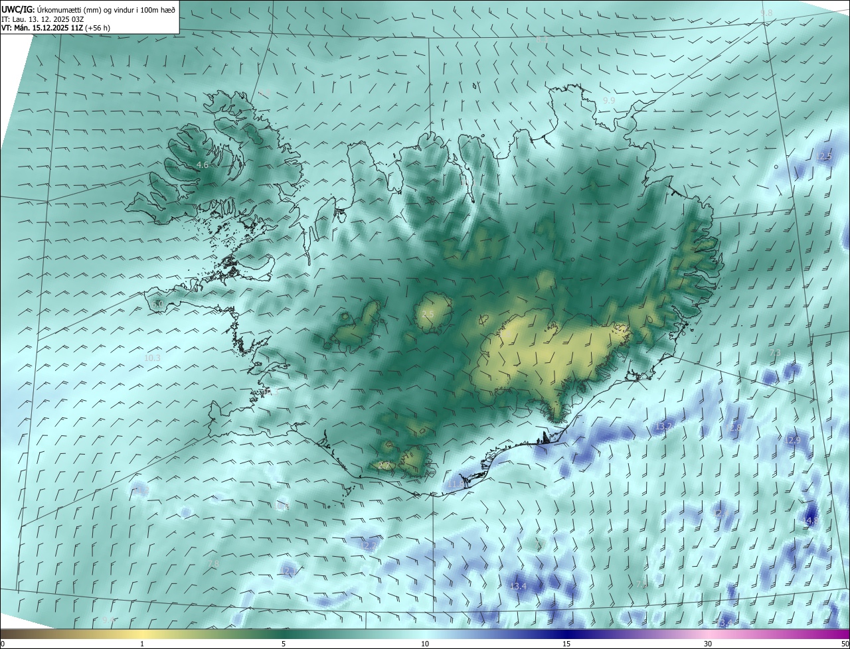Select the 15 tick on the colour scale
Viewport: 850px width, 649px height.
(566, 644)
